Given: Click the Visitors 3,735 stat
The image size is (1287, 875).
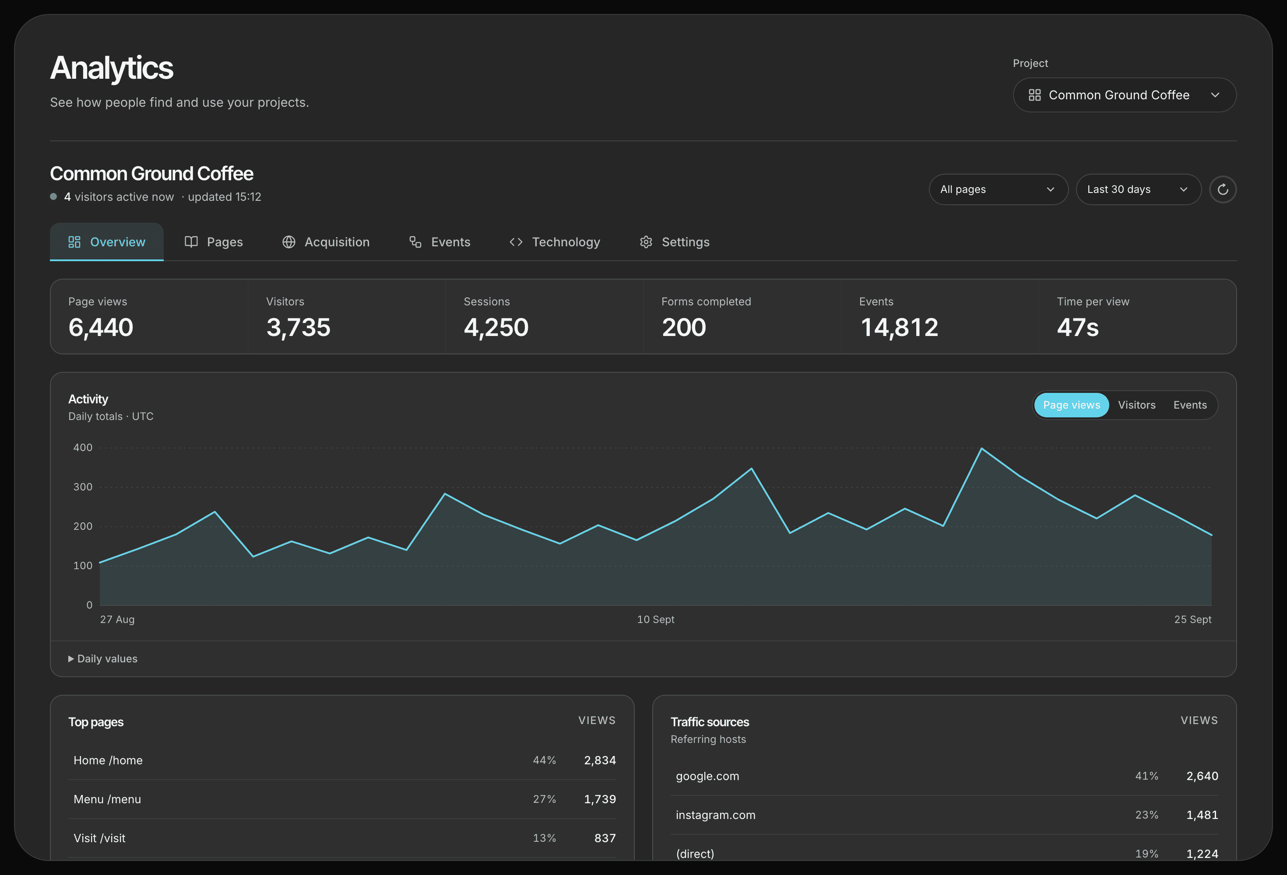Looking at the screenshot, I should pyautogui.click(x=347, y=317).
